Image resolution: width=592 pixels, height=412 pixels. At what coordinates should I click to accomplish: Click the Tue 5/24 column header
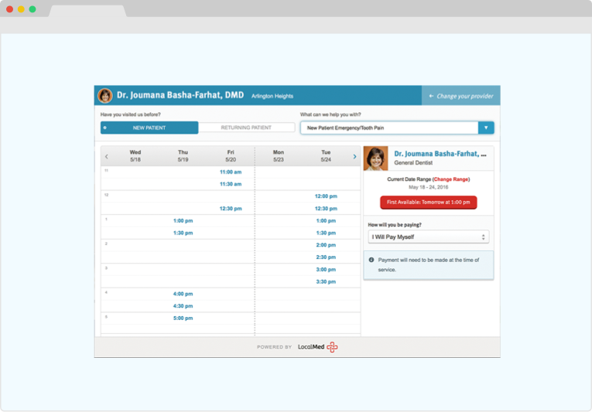[x=326, y=156]
